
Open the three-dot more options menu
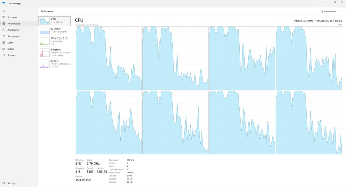(x=342, y=11)
